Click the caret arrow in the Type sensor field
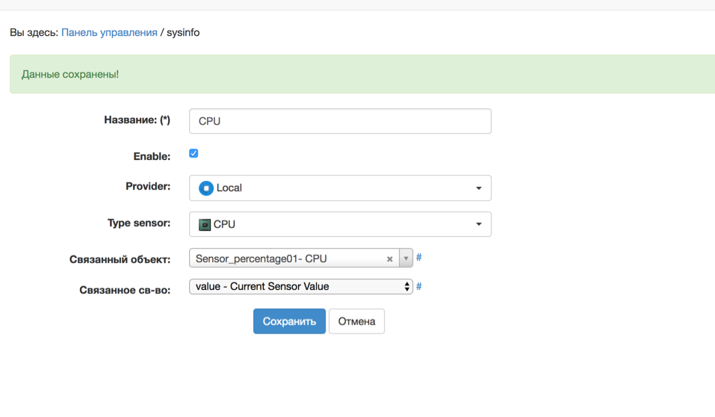This screenshot has width=715, height=417. pyautogui.click(x=479, y=224)
